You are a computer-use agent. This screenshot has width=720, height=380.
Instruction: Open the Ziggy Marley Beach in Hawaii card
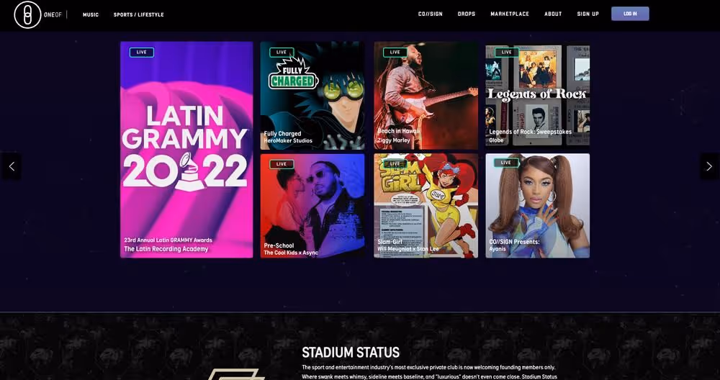[x=426, y=96]
